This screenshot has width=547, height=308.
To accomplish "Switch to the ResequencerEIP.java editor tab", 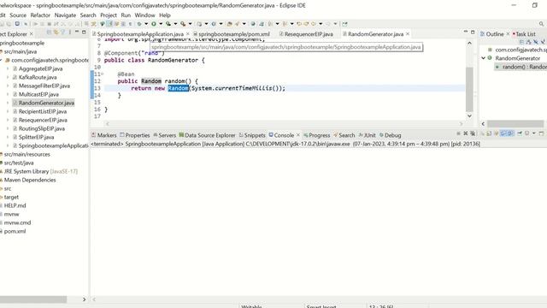I will 309,34.
